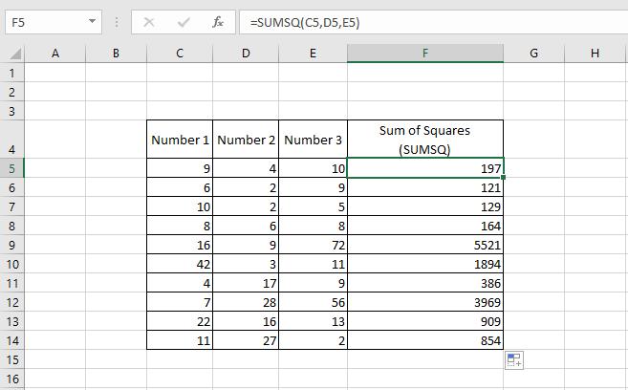Image resolution: width=628 pixels, height=390 pixels.
Task: Select cell C7 containing 10
Action: [180, 206]
